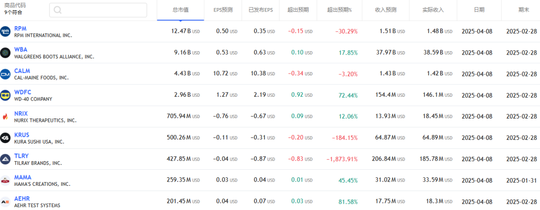540x210 pixels.
Task: Click the −30.29% surprise percentage
Action: click(346, 31)
